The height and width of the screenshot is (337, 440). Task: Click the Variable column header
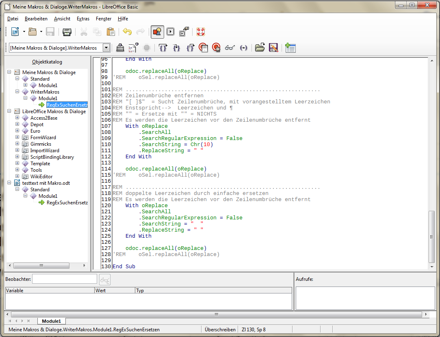(x=50, y=290)
